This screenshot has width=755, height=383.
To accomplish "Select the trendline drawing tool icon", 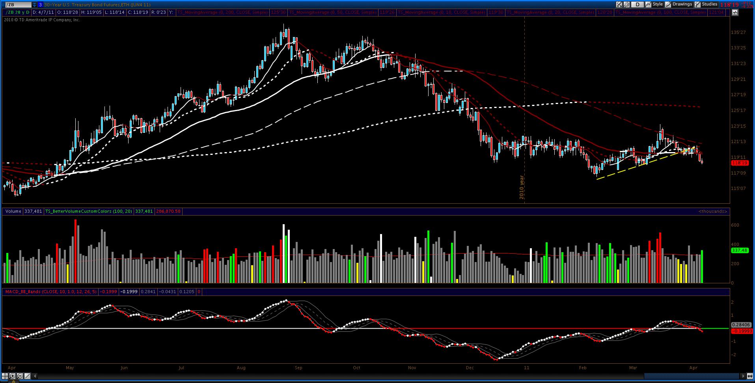I will coord(27,376).
